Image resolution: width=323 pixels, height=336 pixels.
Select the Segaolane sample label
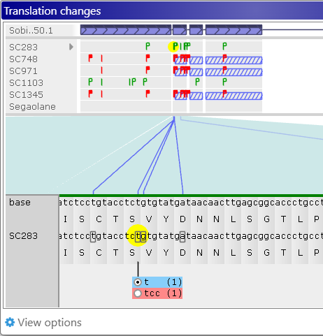[x=32, y=107]
